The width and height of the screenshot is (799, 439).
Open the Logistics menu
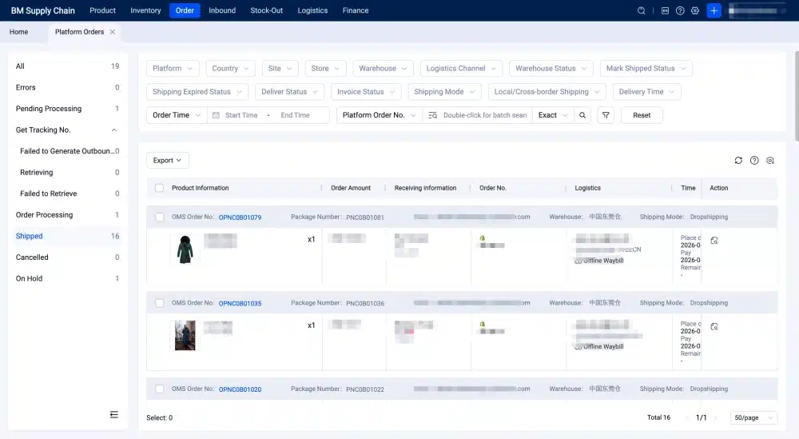pyautogui.click(x=312, y=10)
